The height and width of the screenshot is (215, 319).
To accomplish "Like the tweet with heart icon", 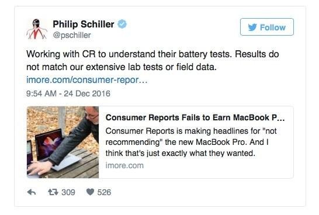I will (90, 192).
